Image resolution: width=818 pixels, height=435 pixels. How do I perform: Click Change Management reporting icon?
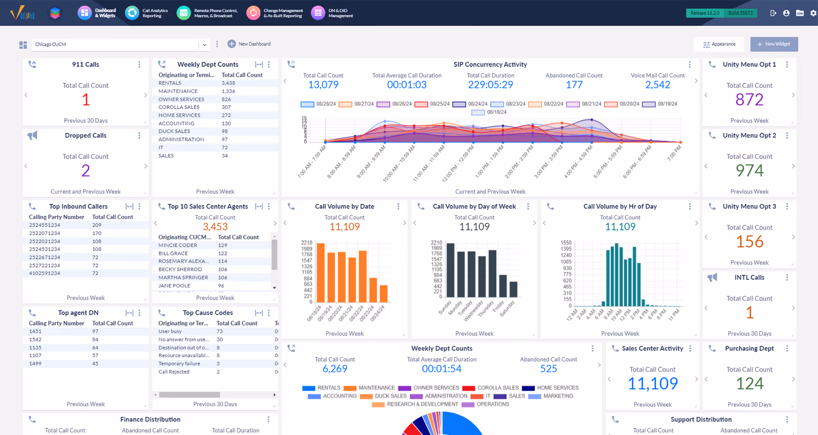[x=253, y=13]
